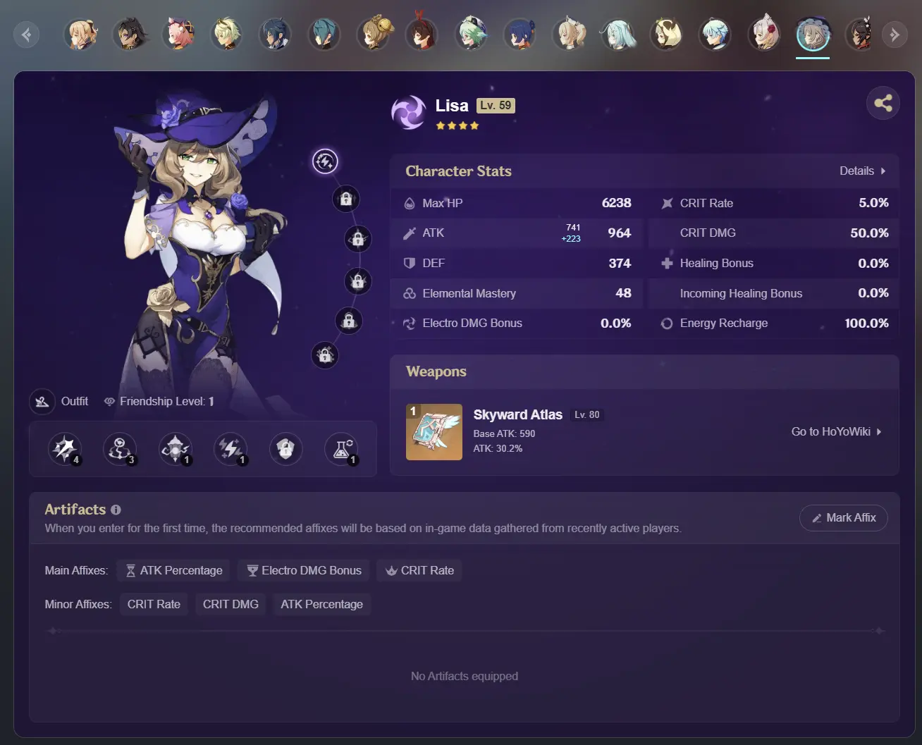
Task: Click the Lisa character name
Action: [x=452, y=106]
